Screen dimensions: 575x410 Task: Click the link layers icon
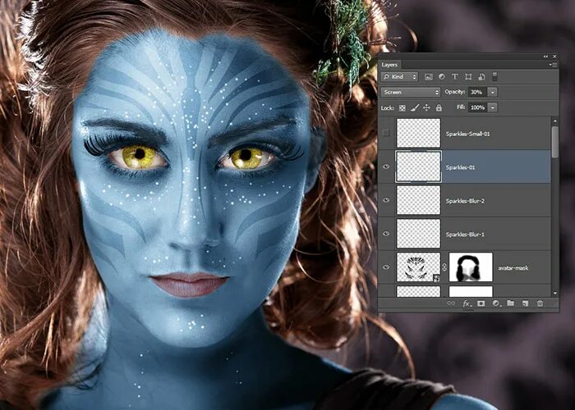point(451,303)
